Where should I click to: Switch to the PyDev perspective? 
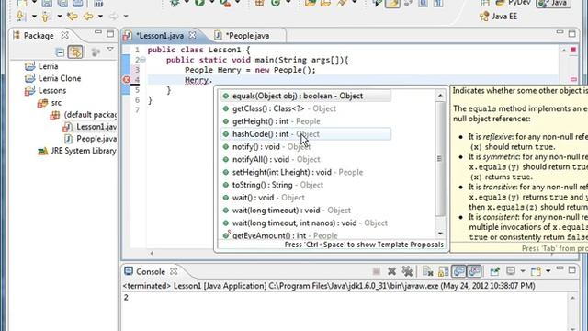pyautogui.click(x=513, y=3)
